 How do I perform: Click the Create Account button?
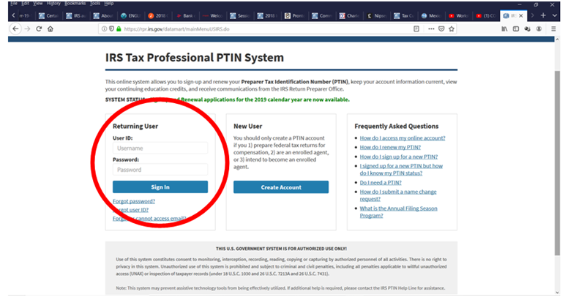[281, 187]
